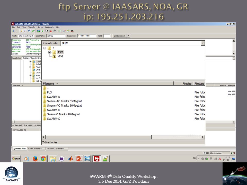The height and width of the screenshot is (185, 247).
Task: Open the Quickconnect history dropdown
Action: pos(128,36)
